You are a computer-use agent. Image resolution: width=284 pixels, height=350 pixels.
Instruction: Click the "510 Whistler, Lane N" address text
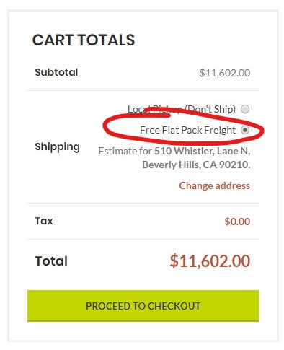[x=202, y=151]
